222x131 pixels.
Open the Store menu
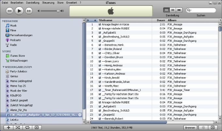click(x=60, y=3)
